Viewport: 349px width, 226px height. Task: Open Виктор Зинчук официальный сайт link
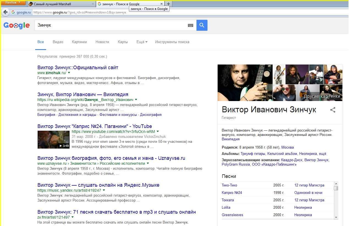78,68
